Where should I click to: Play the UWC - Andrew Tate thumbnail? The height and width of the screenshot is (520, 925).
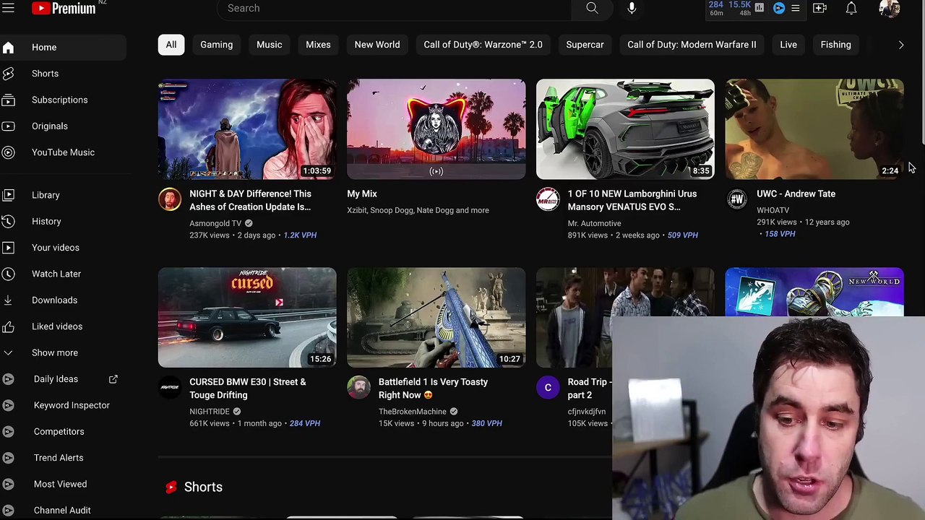814,129
